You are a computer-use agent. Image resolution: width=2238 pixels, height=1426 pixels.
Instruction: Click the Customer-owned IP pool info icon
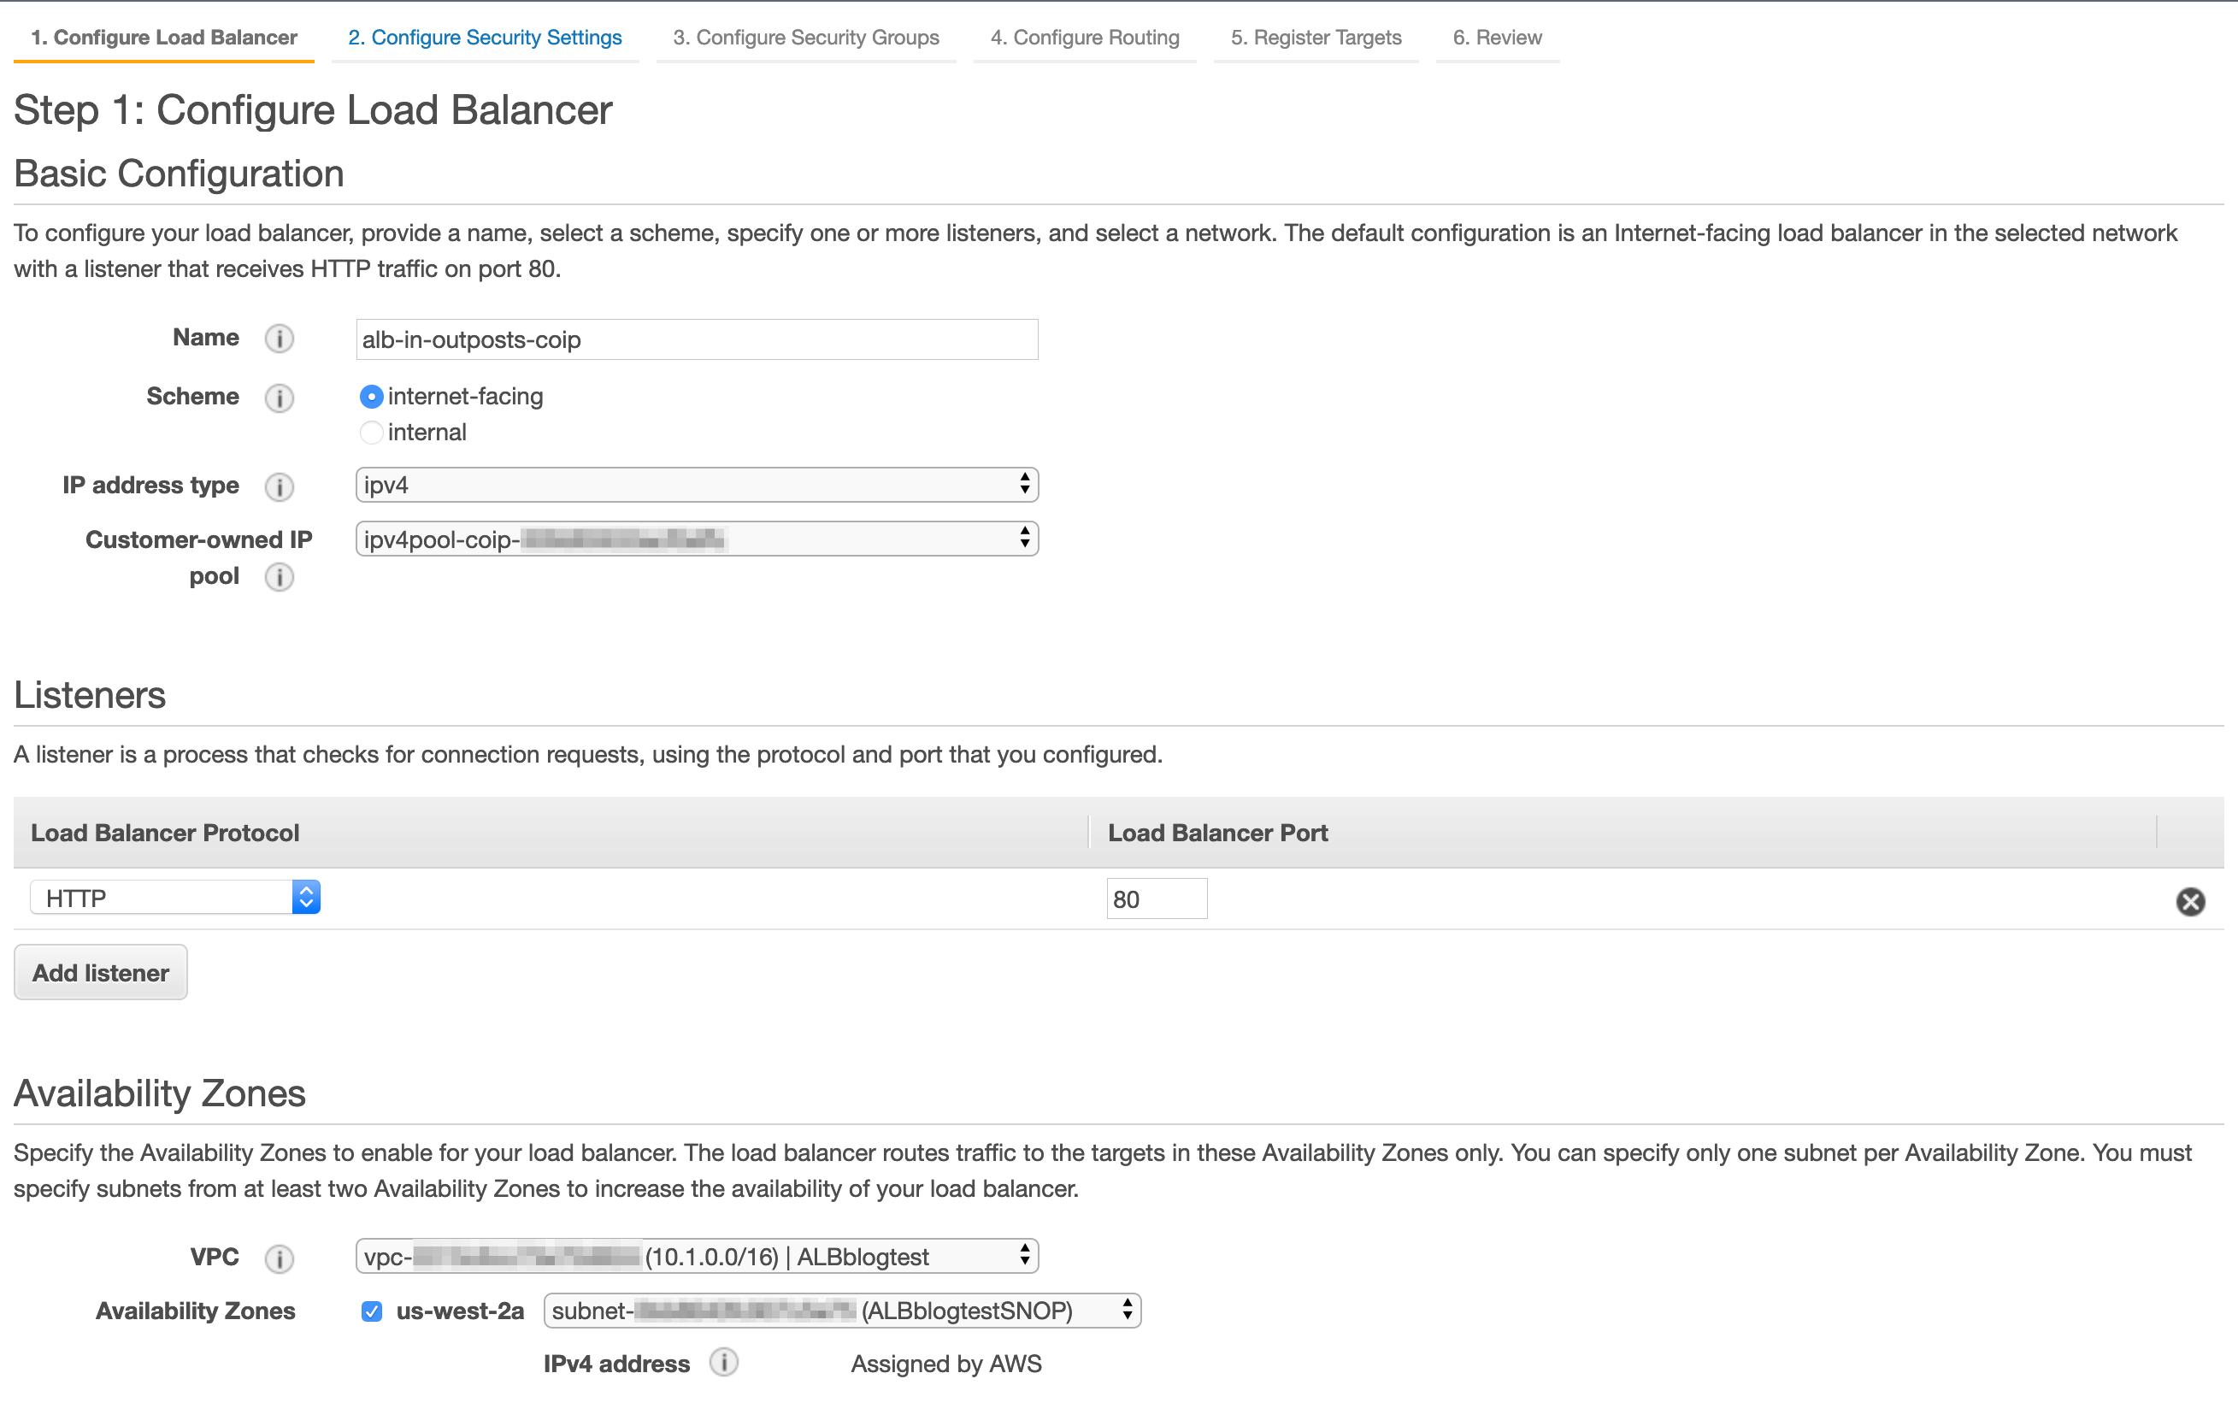[279, 577]
